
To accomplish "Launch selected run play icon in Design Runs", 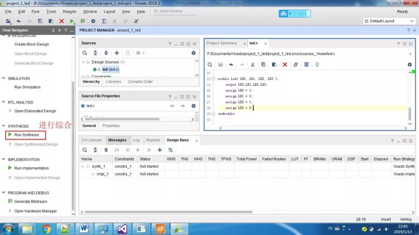I will (138, 150).
